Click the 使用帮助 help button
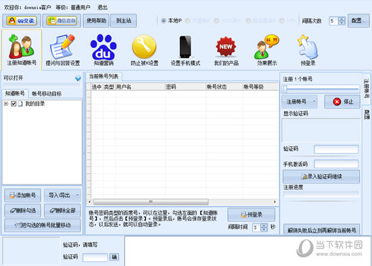This screenshot has height=266, width=372. [96, 21]
